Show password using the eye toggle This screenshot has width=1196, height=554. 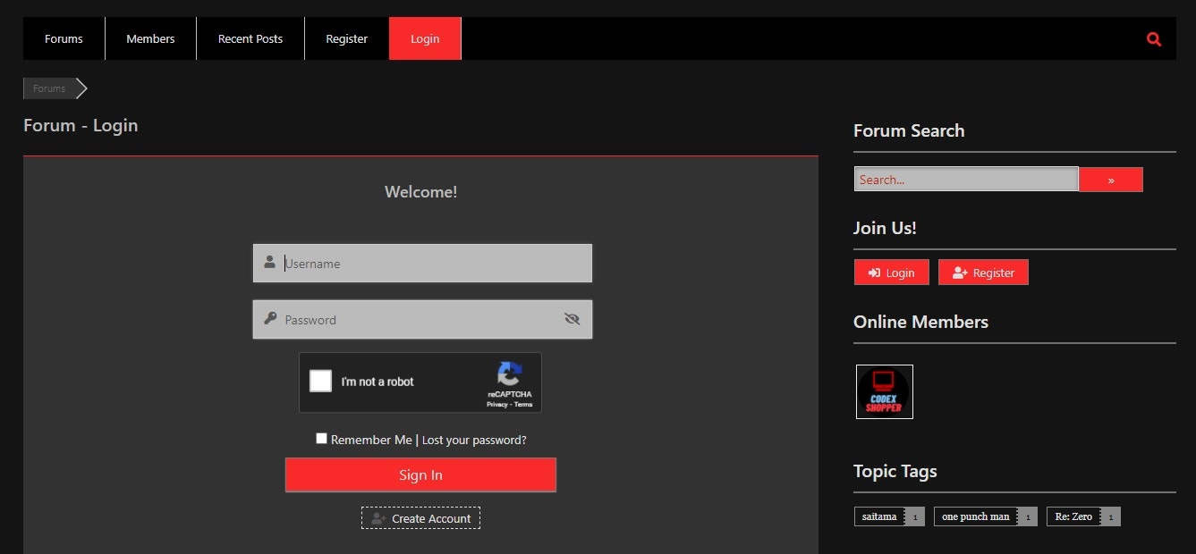point(572,318)
